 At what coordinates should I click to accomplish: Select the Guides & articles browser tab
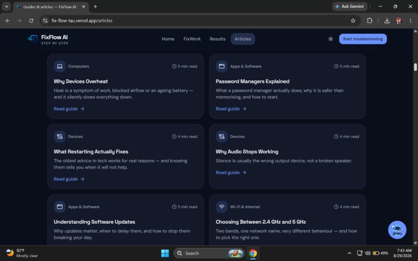point(51,7)
